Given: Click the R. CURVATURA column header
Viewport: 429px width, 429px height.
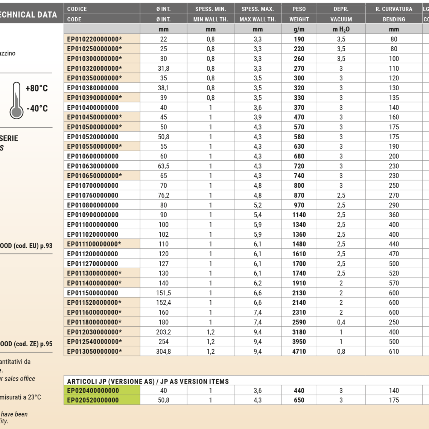Looking at the screenshot, I should coord(394,9).
